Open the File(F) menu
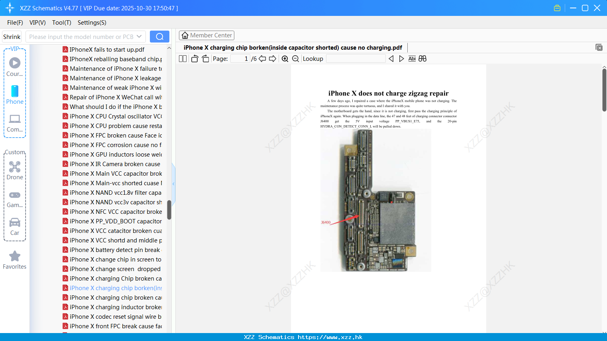The height and width of the screenshot is (341, 607). click(x=15, y=23)
